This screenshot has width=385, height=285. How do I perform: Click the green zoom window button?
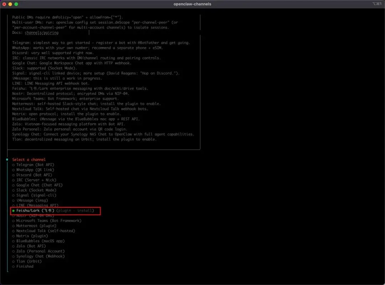pos(16,4)
